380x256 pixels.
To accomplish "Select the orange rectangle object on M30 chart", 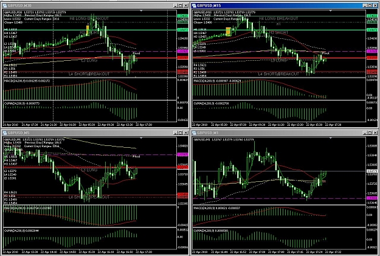I will 88,30.
